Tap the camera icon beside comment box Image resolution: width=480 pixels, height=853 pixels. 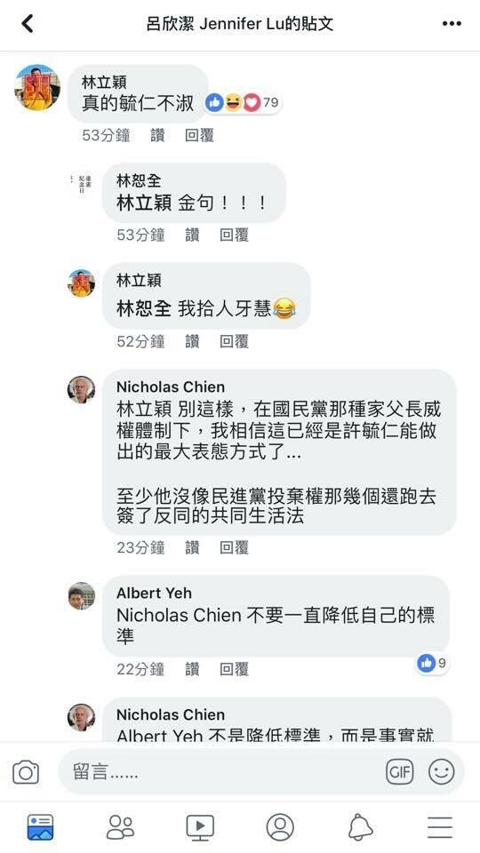click(26, 772)
